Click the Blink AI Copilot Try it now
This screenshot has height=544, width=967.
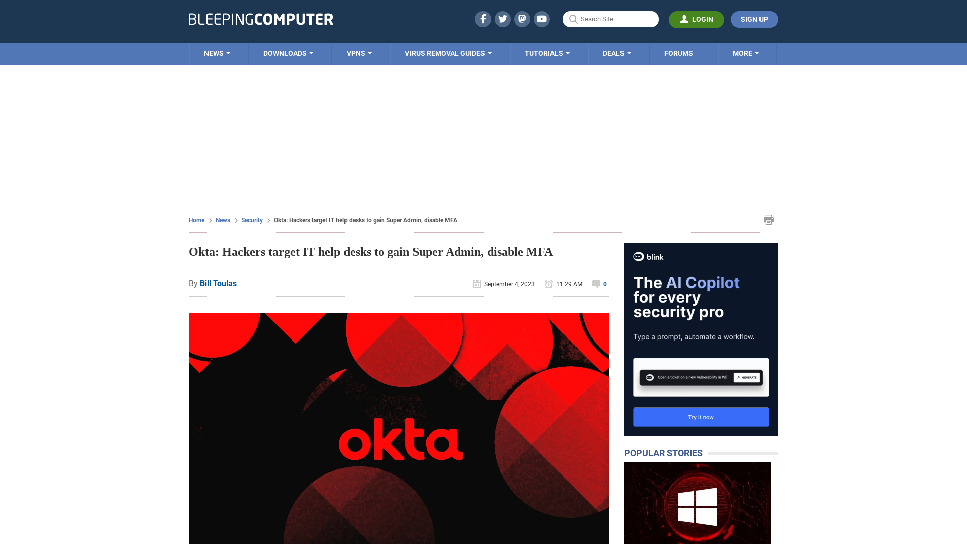(701, 417)
